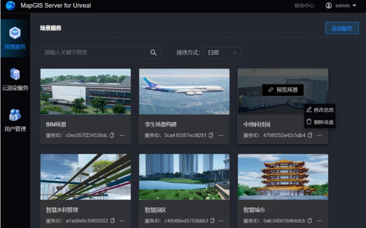
Task: Click the 添加服务 button
Action: pos(342,29)
